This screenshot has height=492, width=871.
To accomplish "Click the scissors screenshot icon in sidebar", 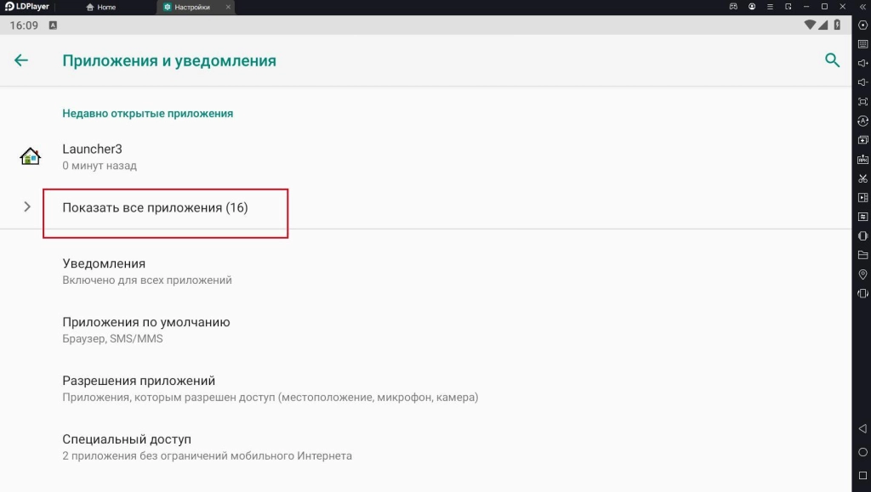I will [862, 178].
